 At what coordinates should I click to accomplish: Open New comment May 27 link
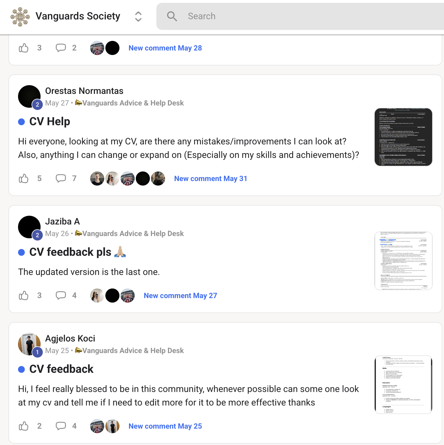(x=180, y=296)
